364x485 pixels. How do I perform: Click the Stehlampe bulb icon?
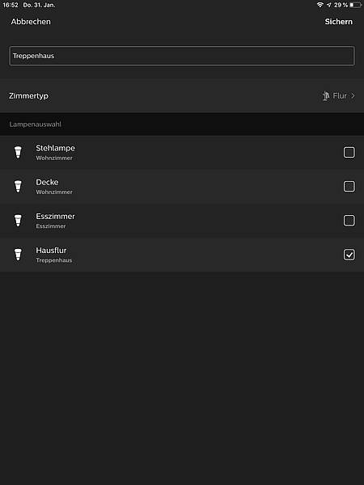tap(18, 152)
